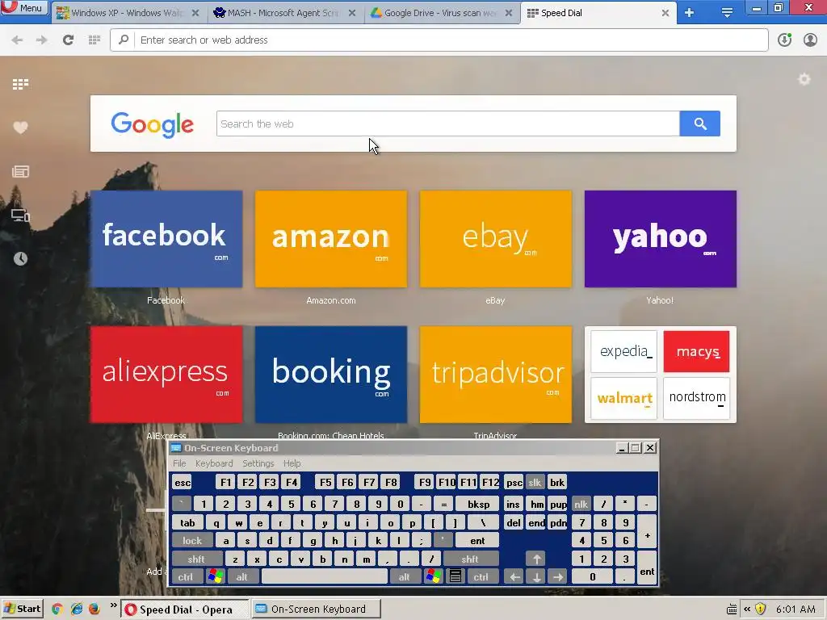Open a new tab with plus button

[x=690, y=13]
